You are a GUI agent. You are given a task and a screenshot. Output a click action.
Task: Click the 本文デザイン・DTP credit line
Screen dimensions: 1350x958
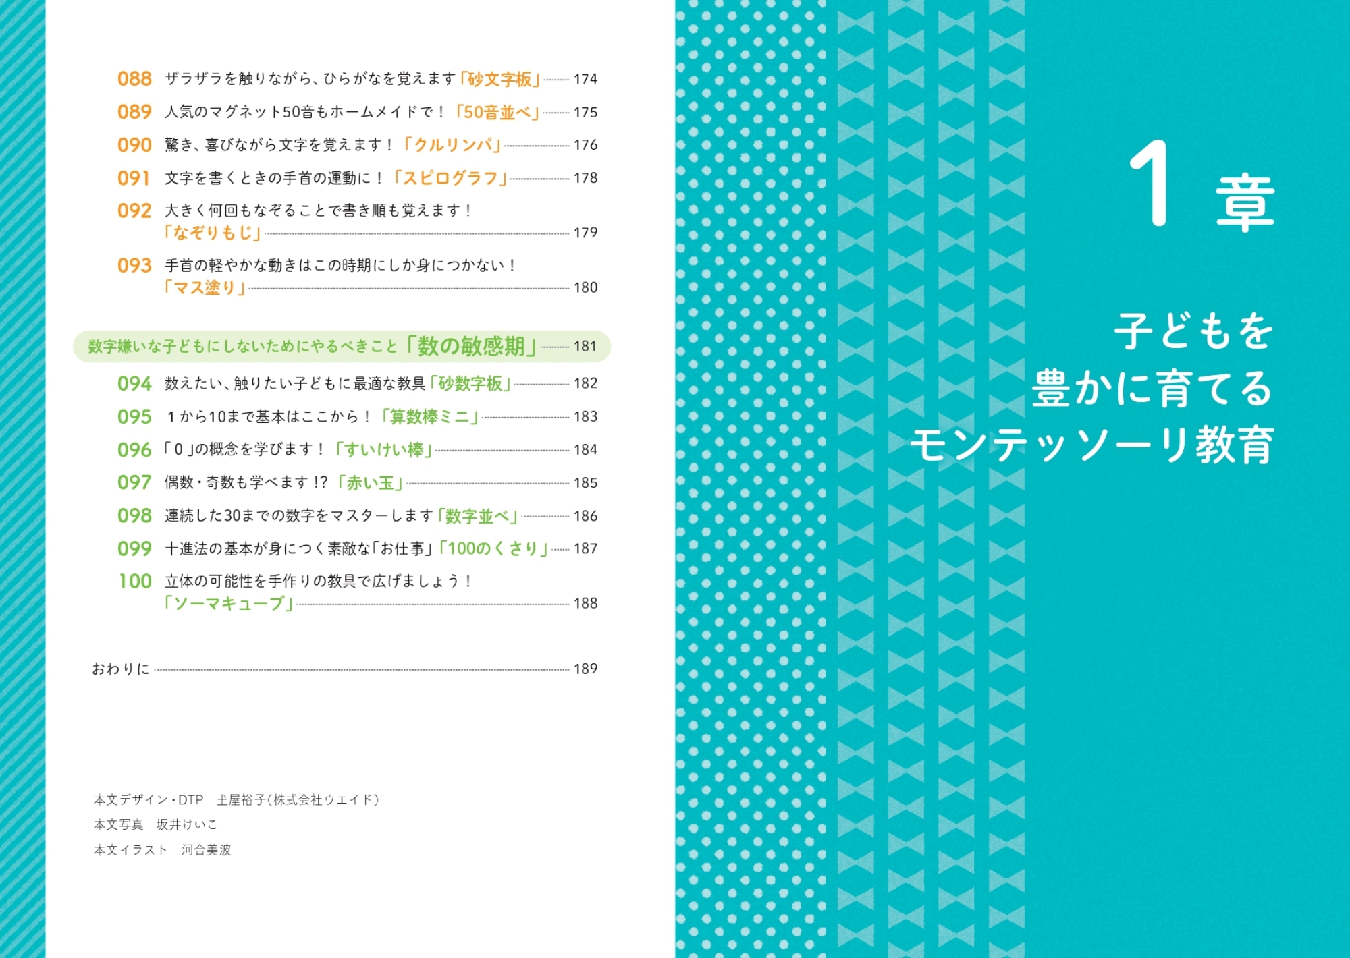(236, 800)
